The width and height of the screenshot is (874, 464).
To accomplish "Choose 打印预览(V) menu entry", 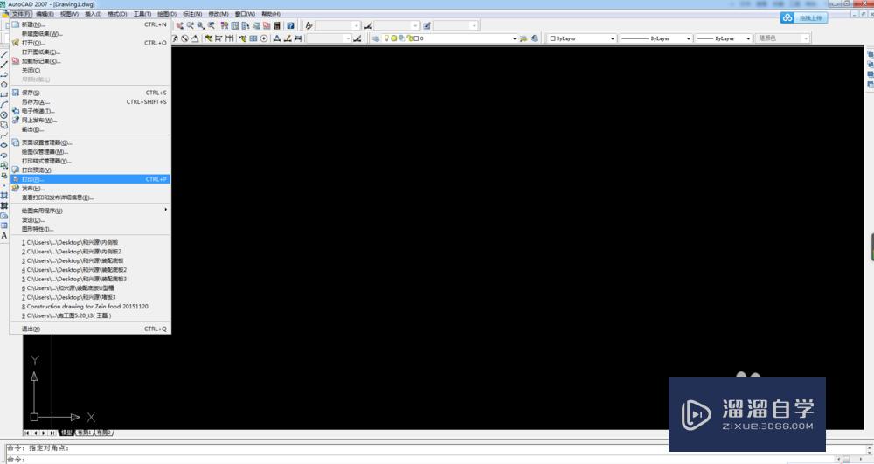I will pos(90,170).
